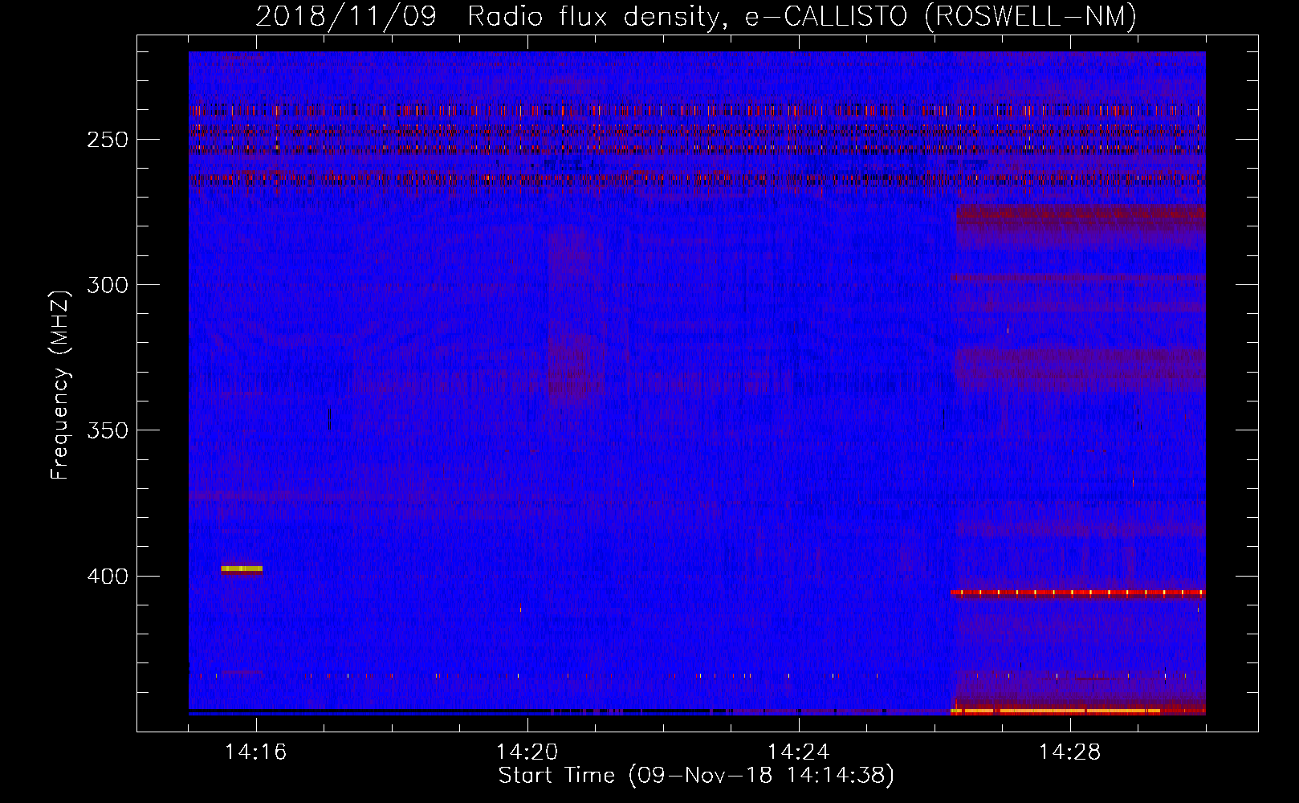Click the 'Frequency (MHZ)' y-axis label
Image resolution: width=1299 pixels, height=803 pixels.
[x=60, y=385]
